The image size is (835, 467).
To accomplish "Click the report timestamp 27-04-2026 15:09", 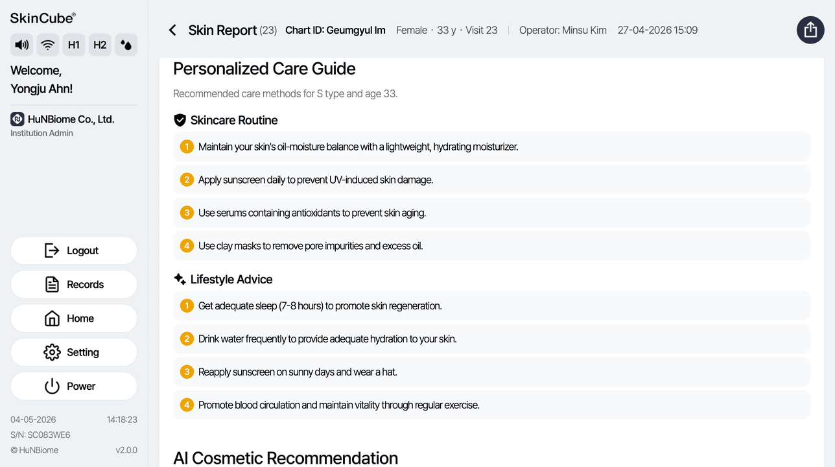I will [x=657, y=30].
